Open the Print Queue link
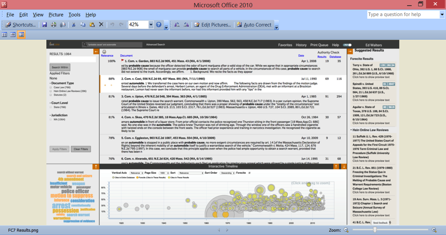Image resolution: width=446 pixels, height=235 pixels. (319, 45)
